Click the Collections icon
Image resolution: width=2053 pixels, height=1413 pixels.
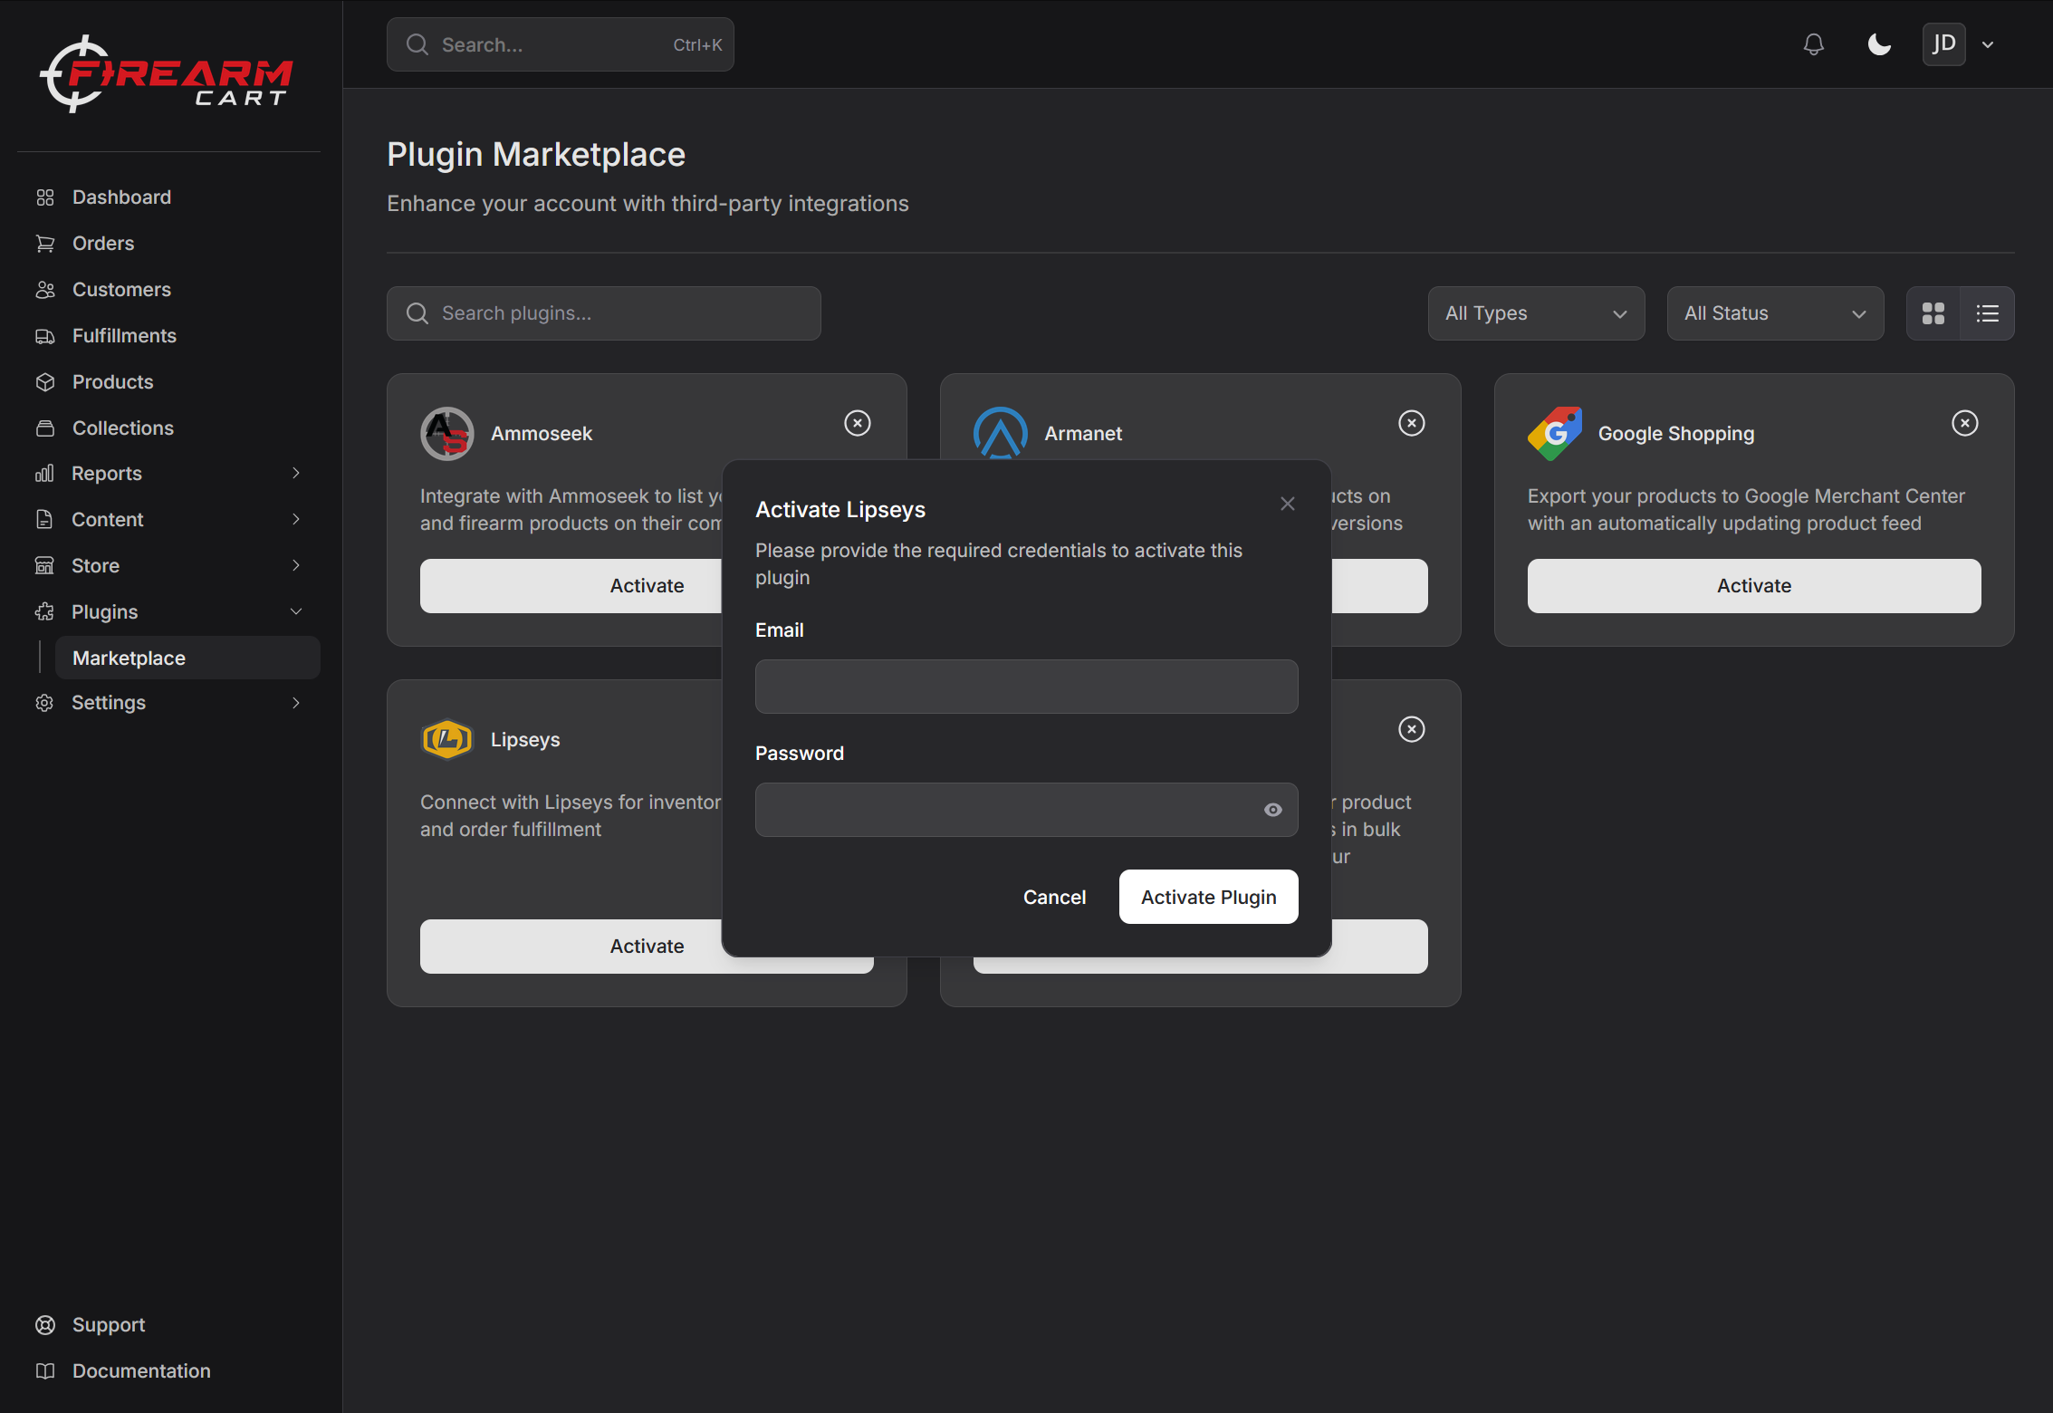[45, 428]
